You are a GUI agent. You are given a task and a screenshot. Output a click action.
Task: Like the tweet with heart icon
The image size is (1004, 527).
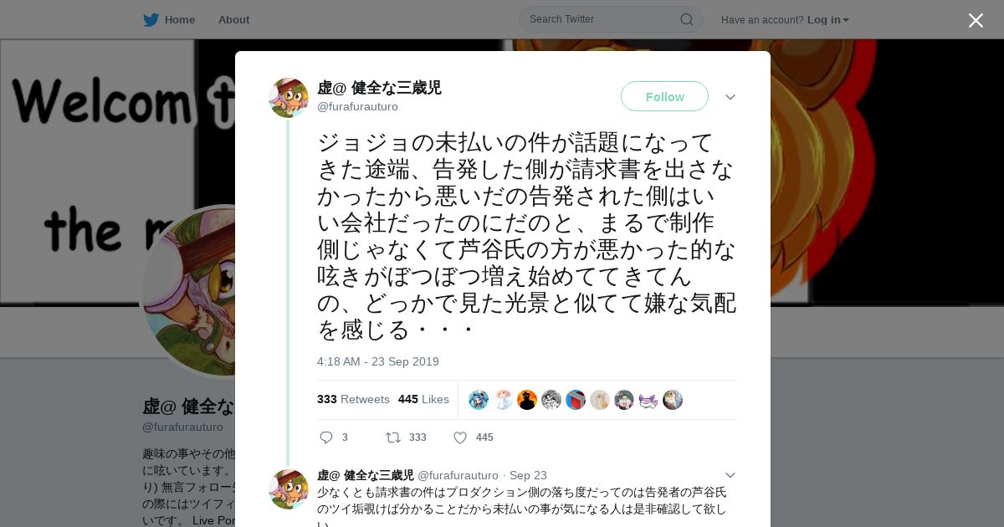(x=460, y=437)
